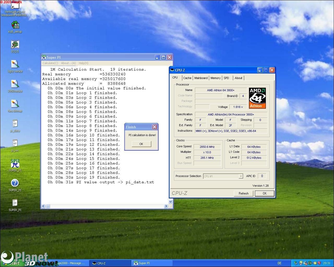Switch to the SPD tab in CPU-Z
The height and width of the screenshot is (267, 334).
[x=226, y=78]
